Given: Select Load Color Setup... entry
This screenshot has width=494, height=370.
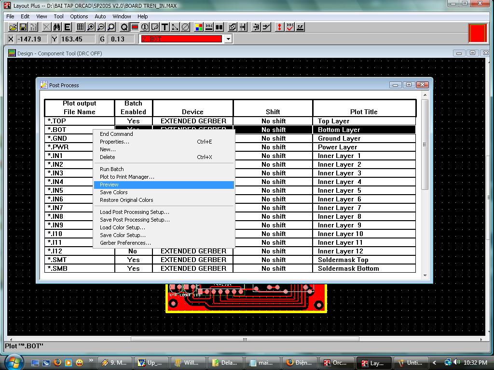Looking at the screenshot, I should [164, 227].
